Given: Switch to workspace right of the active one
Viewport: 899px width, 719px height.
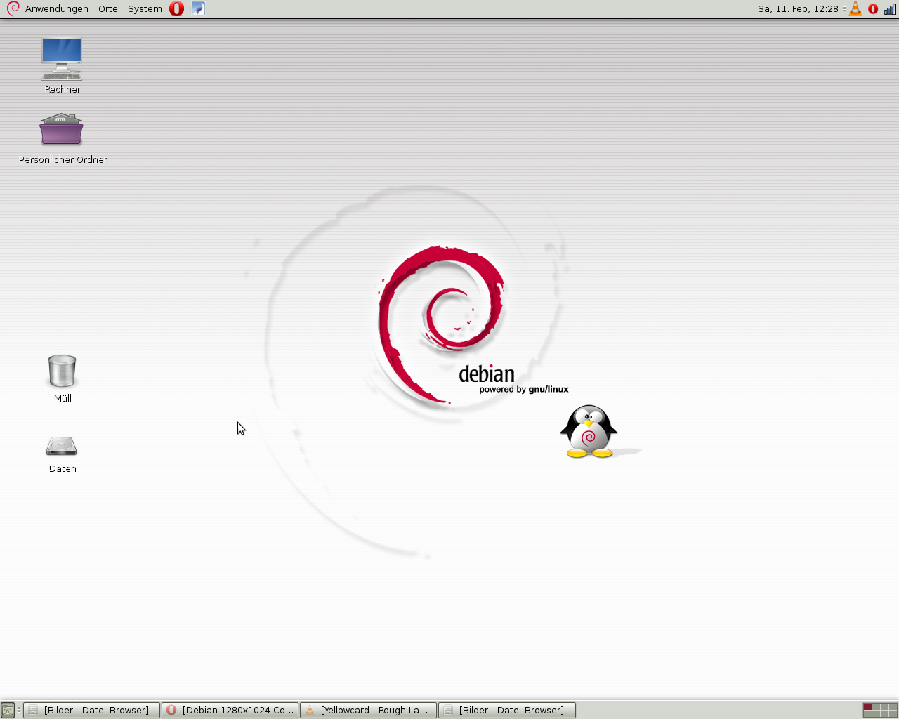Looking at the screenshot, I should [x=876, y=707].
